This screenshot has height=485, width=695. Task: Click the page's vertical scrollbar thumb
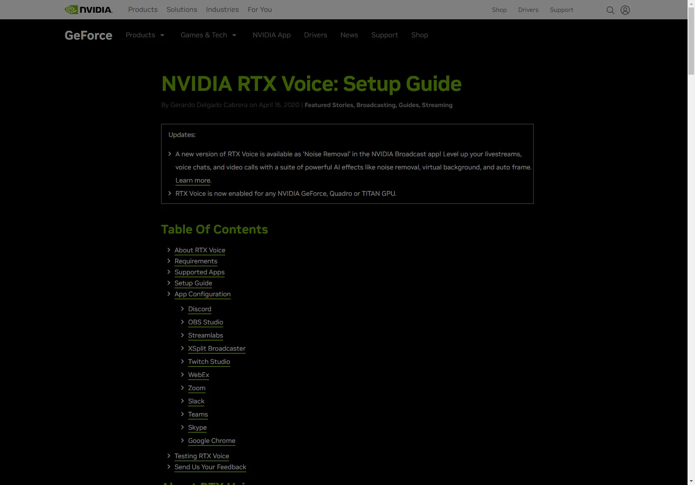(x=691, y=41)
